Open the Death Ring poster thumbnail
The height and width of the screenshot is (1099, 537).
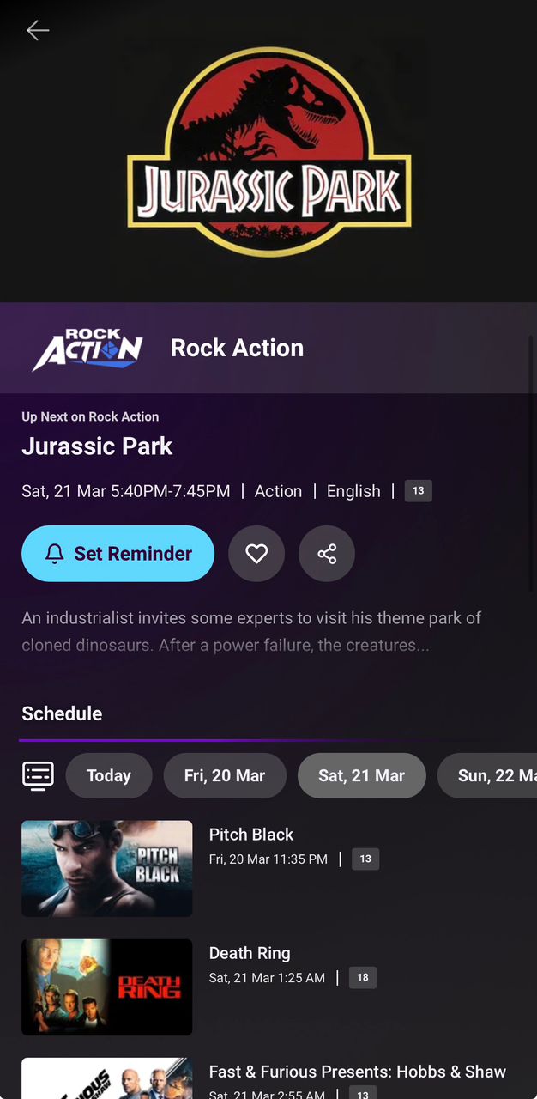[x=107, y=987]
